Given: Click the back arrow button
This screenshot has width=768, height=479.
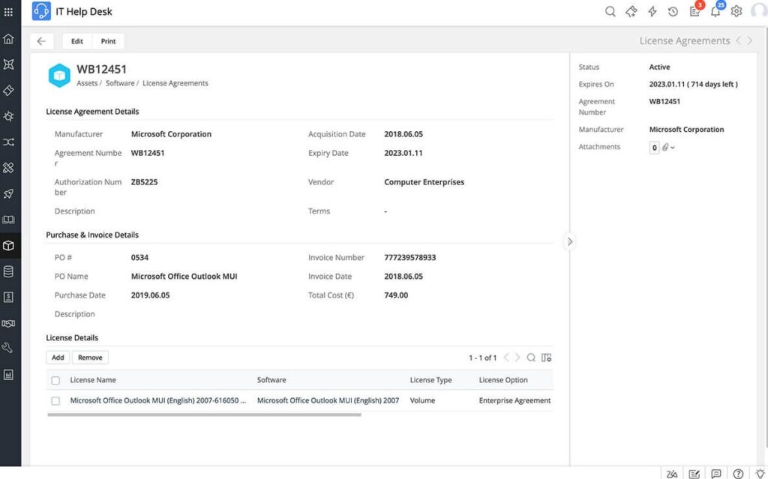Looking at the screenshot, I should (x=41, y=41).
